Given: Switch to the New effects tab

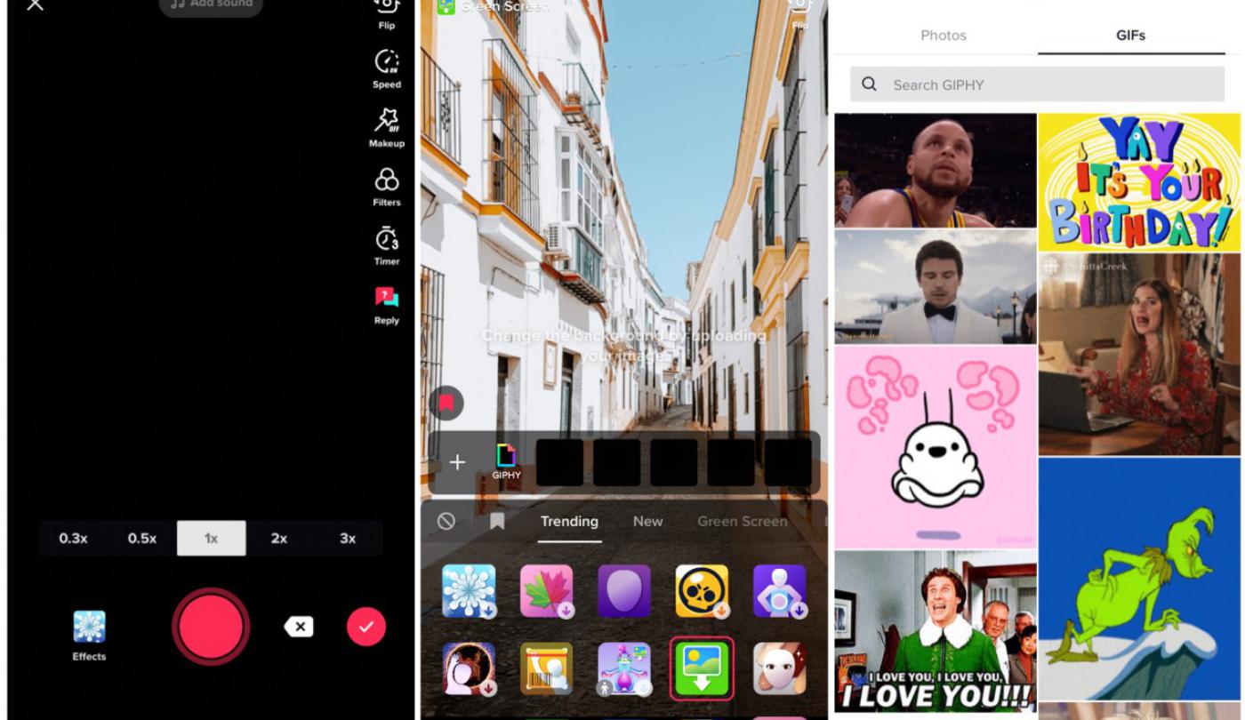Looking at the screenshot, I should click(x=647, y=522).
